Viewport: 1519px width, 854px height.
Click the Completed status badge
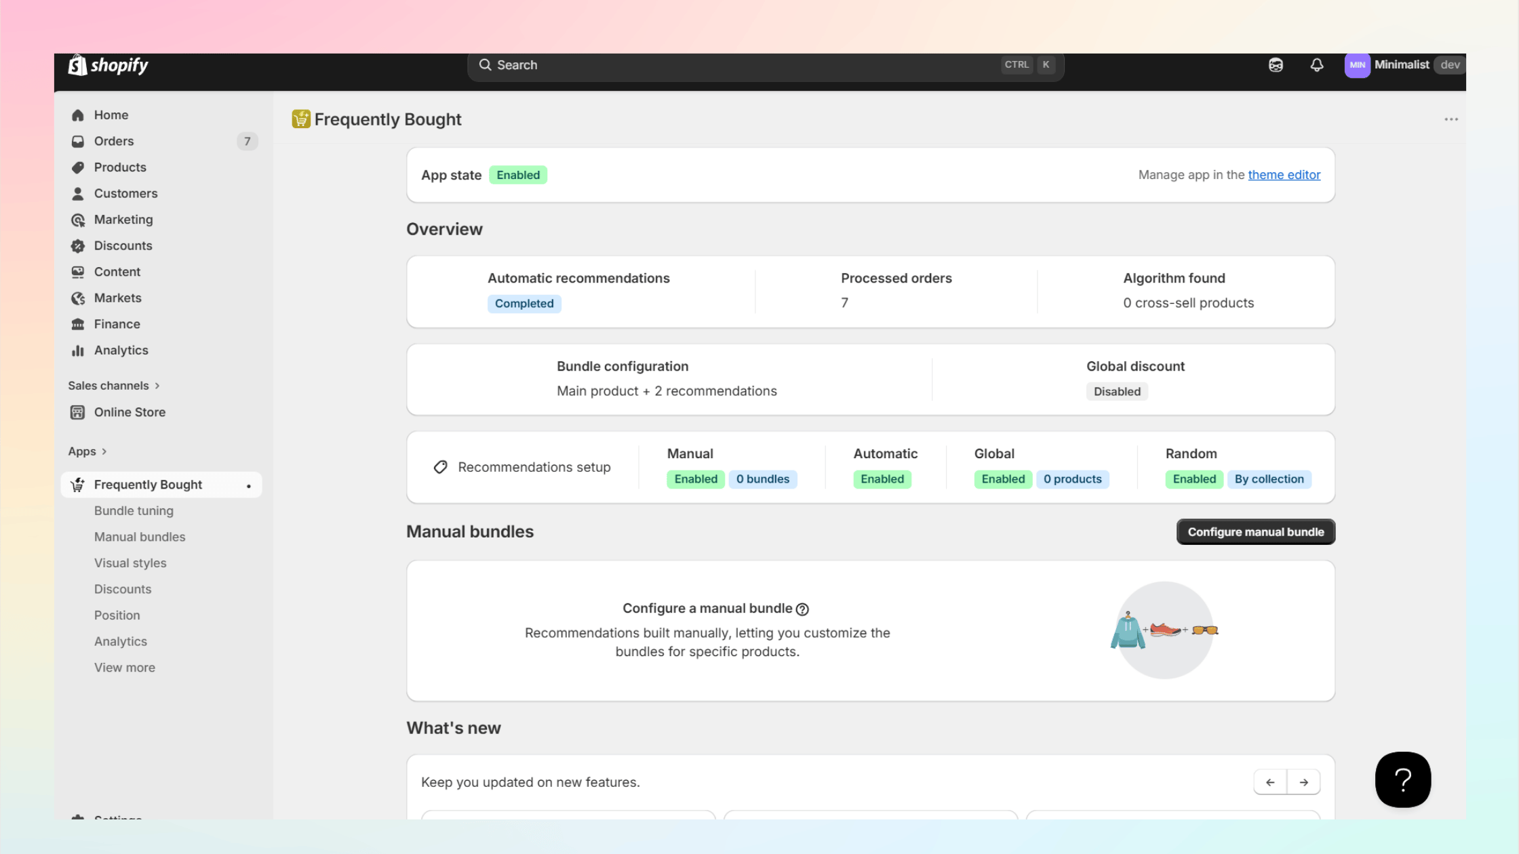pyautogui.click(x=524, y=304)
